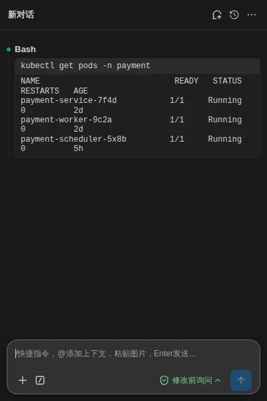267x401 pixels.
Task: Click the green status dot beside Bash
Action: coord(9,49)
